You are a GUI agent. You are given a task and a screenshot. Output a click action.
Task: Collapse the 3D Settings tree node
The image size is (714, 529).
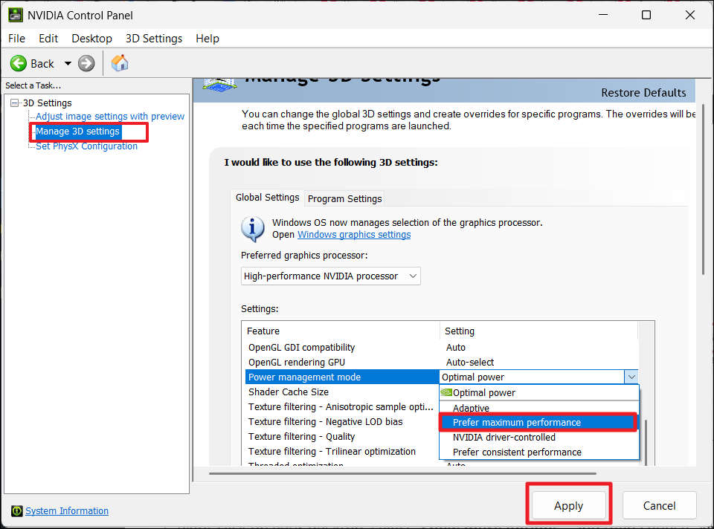click(14, 103)
